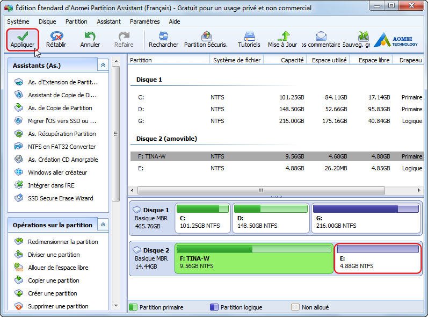Click C: 101.25GB NTFS disk block
The width and height of the screenshot is (428, 317).
[x=202, y=218]
